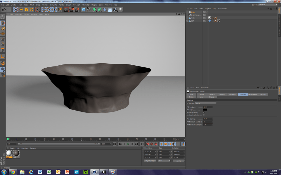281x175 pixels.
Task: Switch to the Photometric tab
Action: [x=253, y=94]
